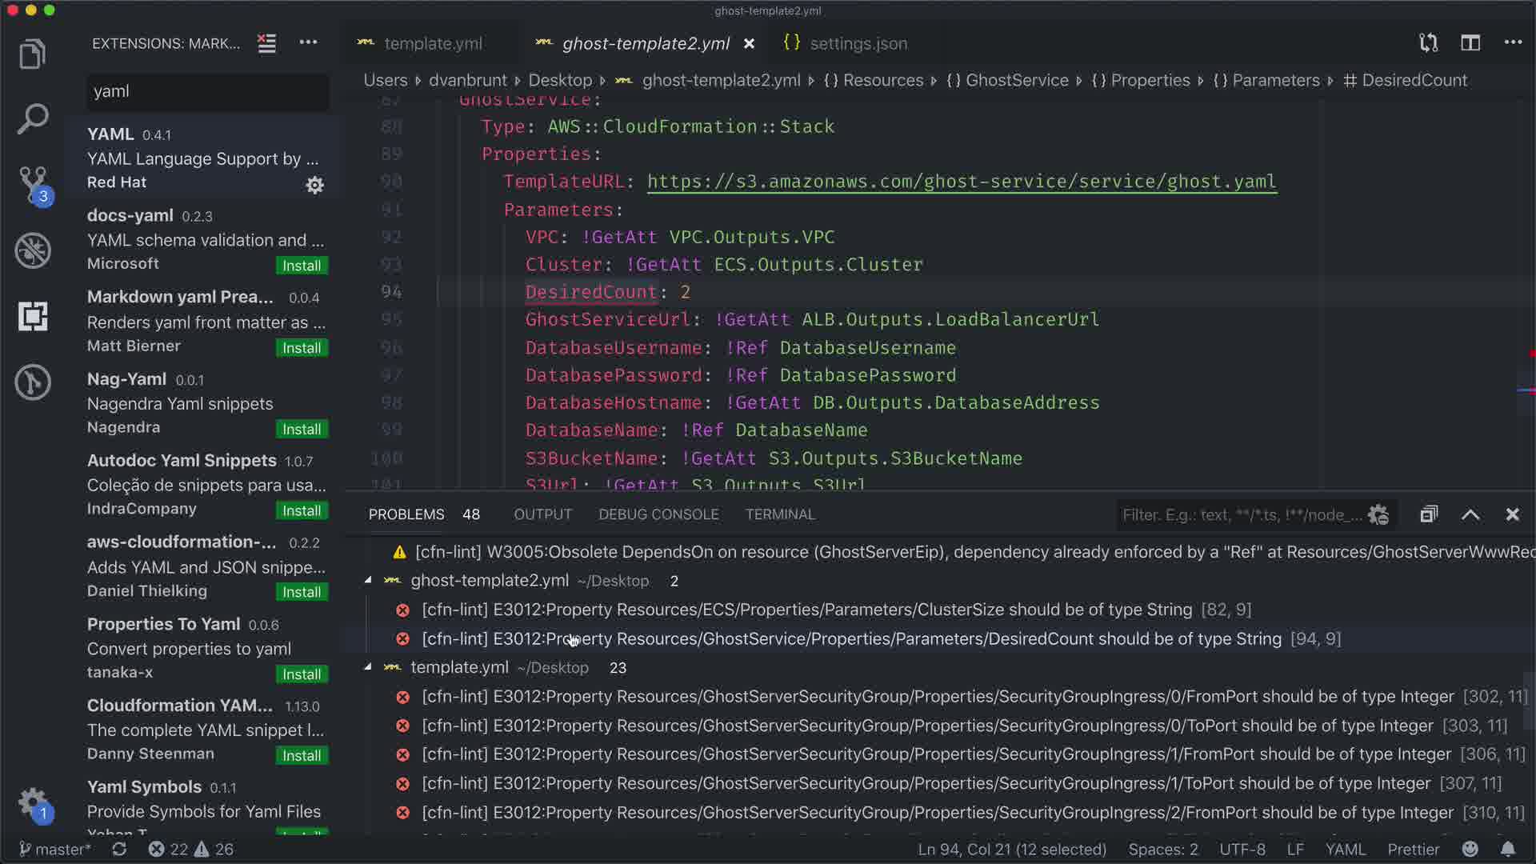The height and width of the screenshot is (864, 1536).
Task: Click the problems filter text field
Action: pos(1240,515)
